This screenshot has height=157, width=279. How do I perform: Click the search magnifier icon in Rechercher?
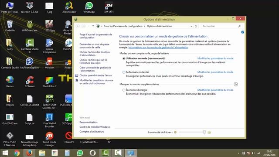click(x=239, y=26)
